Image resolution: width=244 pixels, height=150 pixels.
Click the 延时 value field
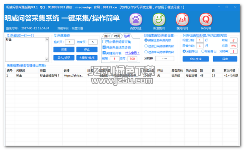pos(132,59)
